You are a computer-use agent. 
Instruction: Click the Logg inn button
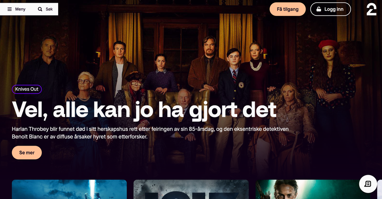coord(330,9)
